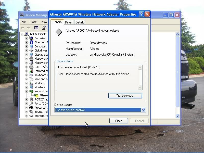Click Device Manager back arrow toolbar icon
The image size is (204, 153).
point(22,28)
